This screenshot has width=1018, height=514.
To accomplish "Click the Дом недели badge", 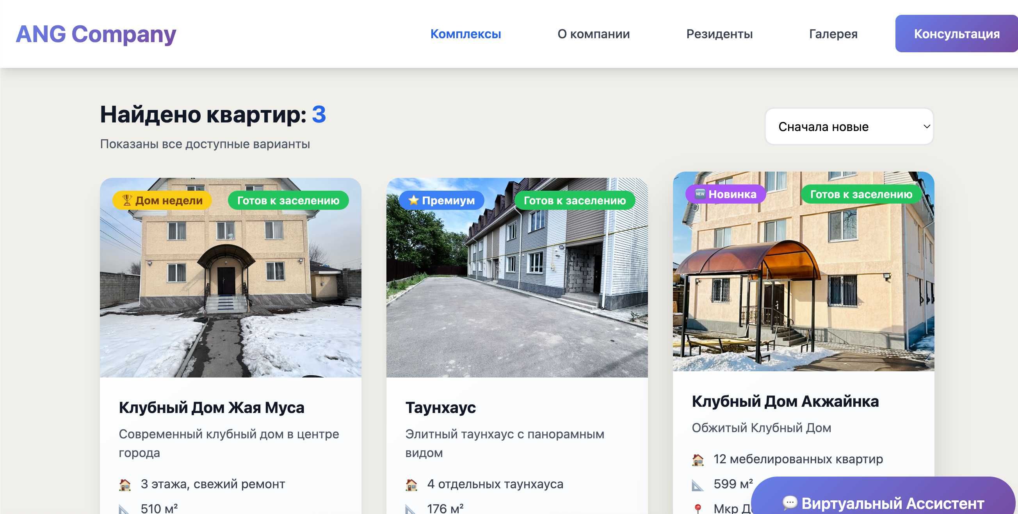I will click(x=162, y=200).
